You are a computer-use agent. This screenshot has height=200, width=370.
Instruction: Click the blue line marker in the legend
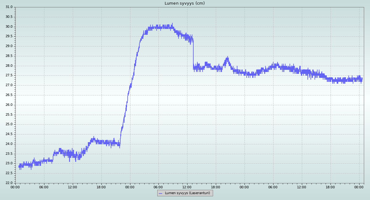click(x=160, y=193)
